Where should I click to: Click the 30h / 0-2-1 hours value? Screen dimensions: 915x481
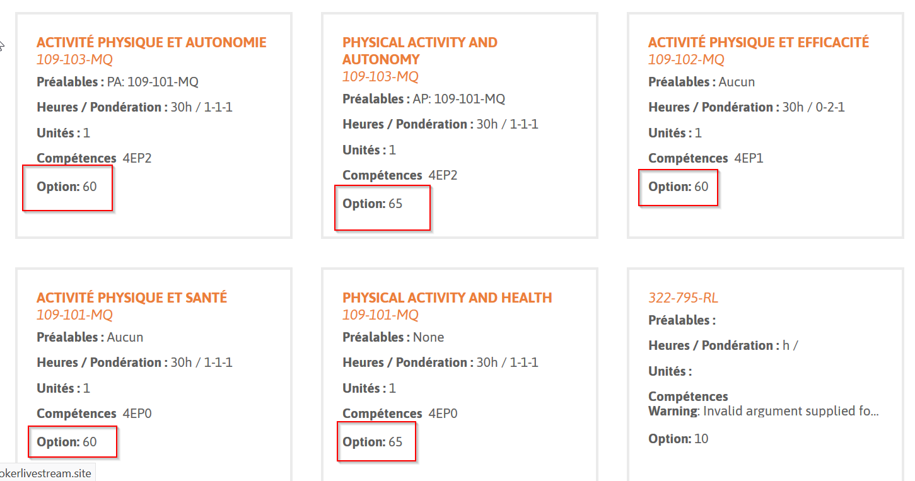pyautogui.click(x=813, y=108)
